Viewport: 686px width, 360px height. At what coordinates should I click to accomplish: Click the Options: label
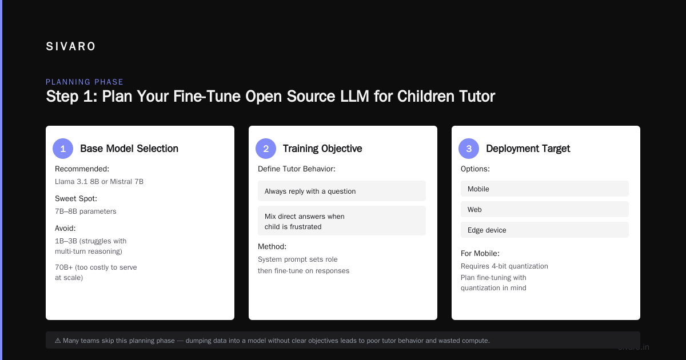pyautogui.click(x=475, y=169)
